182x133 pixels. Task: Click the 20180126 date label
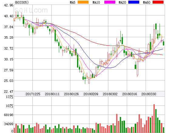[x=71, y=94]
